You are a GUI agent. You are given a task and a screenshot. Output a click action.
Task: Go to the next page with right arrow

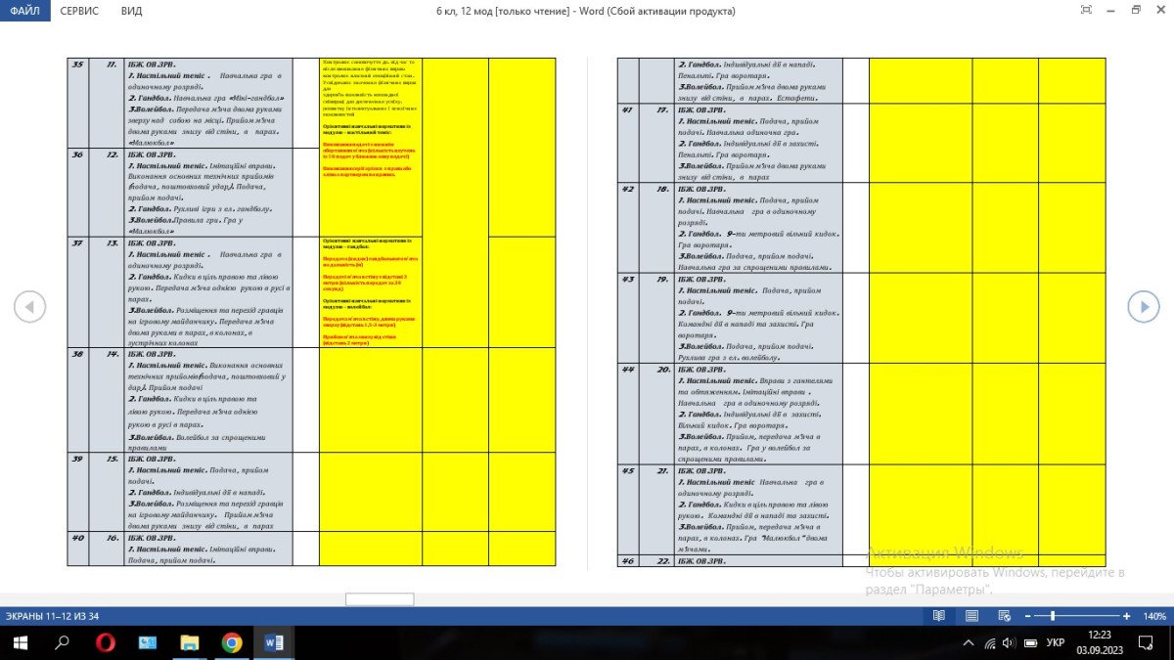tap(1143, 307)
